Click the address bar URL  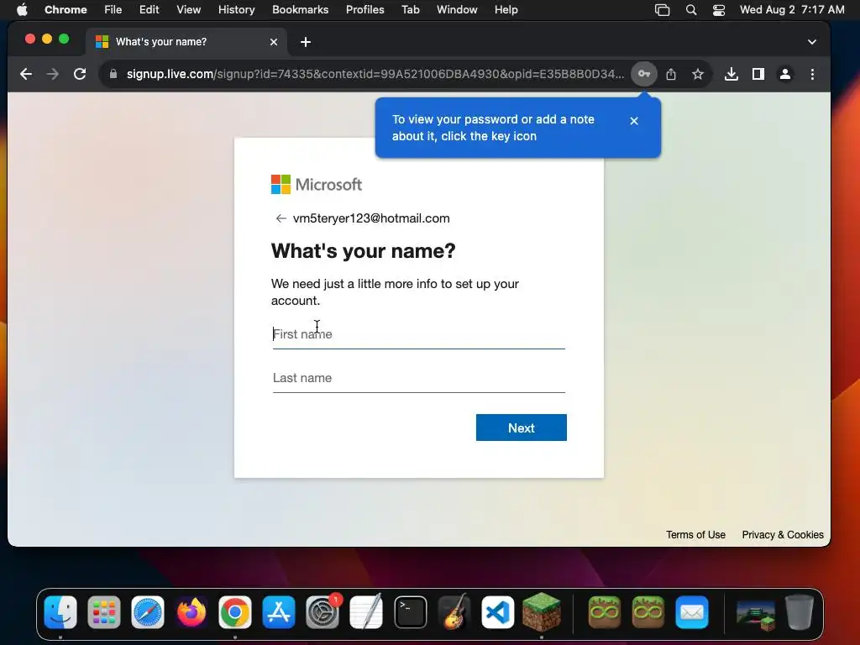375,74
